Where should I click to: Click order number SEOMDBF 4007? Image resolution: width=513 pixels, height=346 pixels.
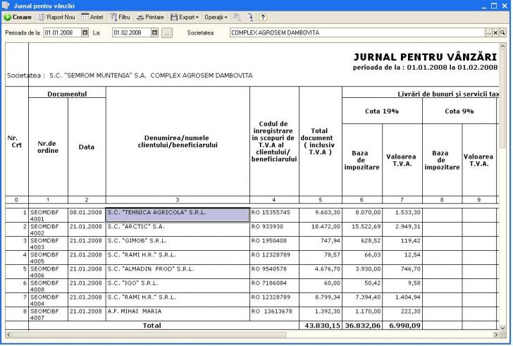tap(48, 314)
